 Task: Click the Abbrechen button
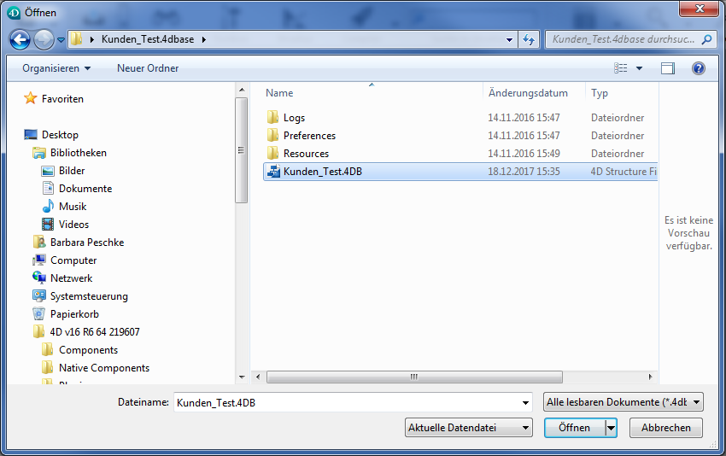(666, 428)
